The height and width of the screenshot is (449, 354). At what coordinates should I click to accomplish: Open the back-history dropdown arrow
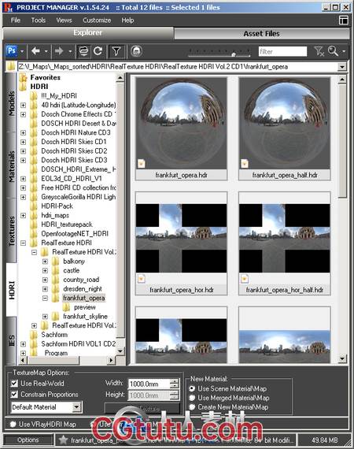click(x=46, y=51)
